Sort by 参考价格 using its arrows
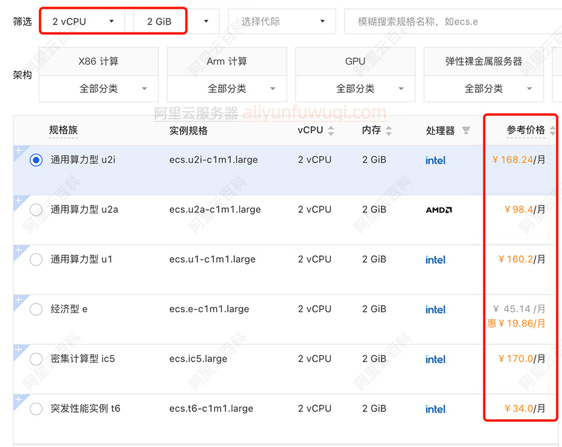Image resolution: width=562 pixels, height=447 pixels. 552,130
